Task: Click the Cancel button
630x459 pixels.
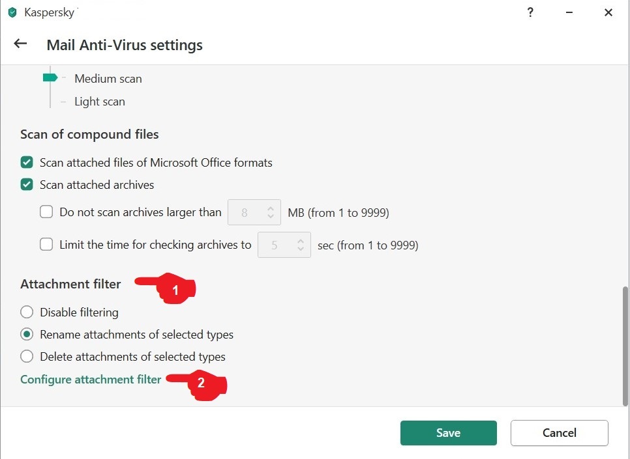Action: coord(560,432)
